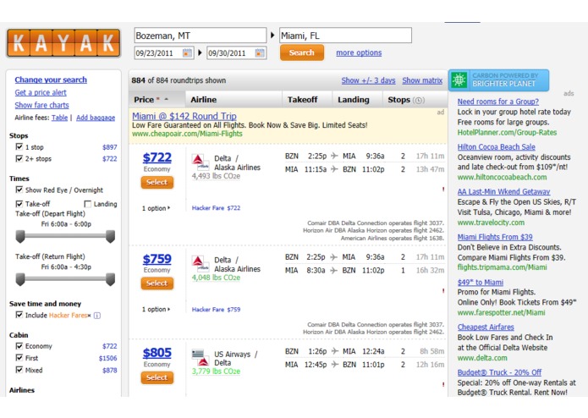
Task: Click the $805 price link
Action: pos(157,353)
